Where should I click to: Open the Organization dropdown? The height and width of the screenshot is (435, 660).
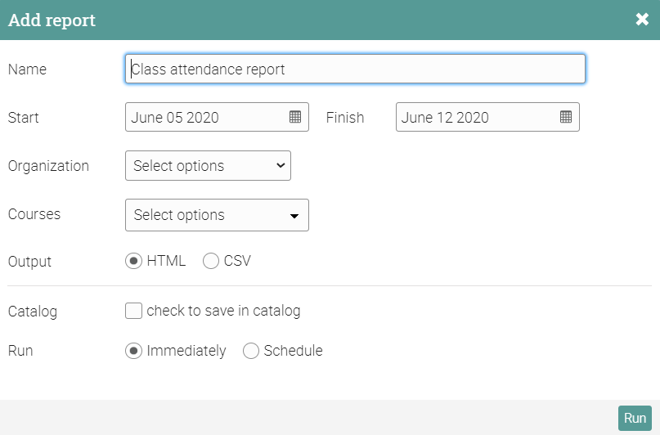(208, 166)
